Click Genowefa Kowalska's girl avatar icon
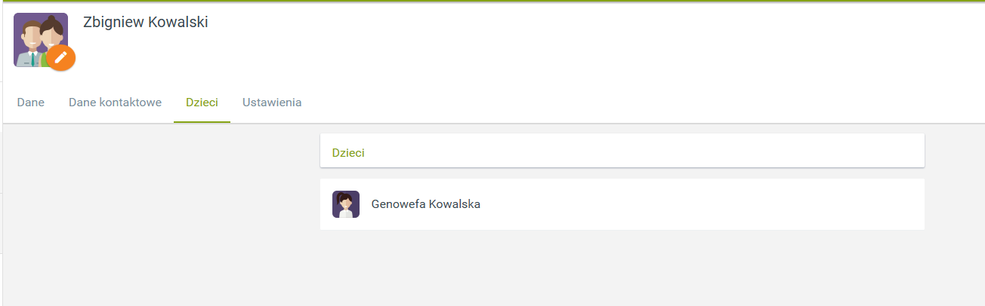 [x=346, y=204]
